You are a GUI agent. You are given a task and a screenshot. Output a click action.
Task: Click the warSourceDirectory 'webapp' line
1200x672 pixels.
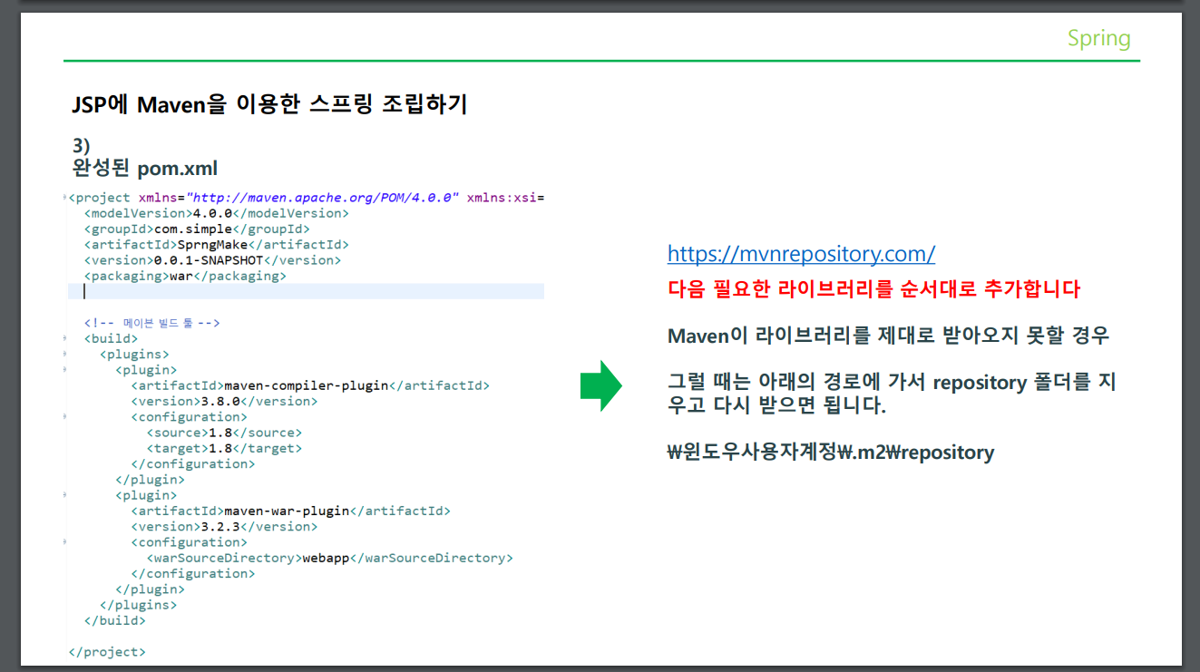329,558
